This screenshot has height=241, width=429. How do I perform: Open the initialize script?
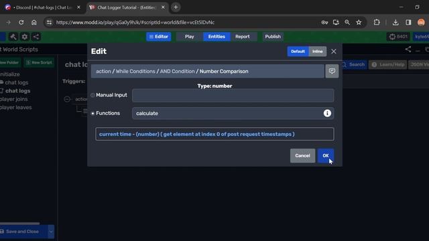[x=10, y=74]
